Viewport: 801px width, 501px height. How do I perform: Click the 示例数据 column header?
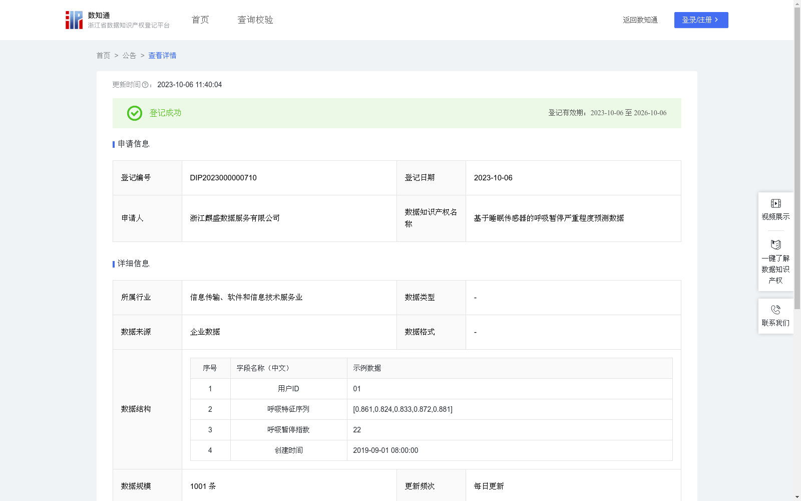(x=367, y=368)
